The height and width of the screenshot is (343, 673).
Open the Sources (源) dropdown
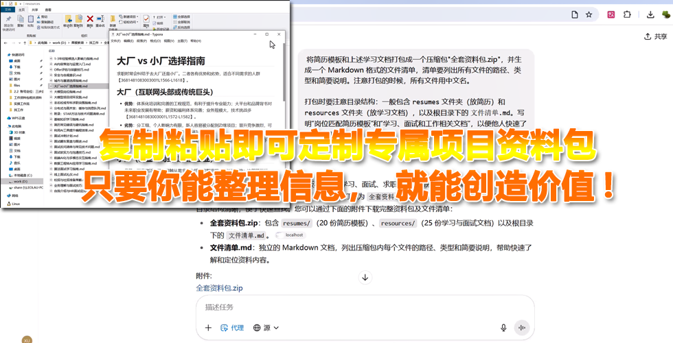(266, 328)
